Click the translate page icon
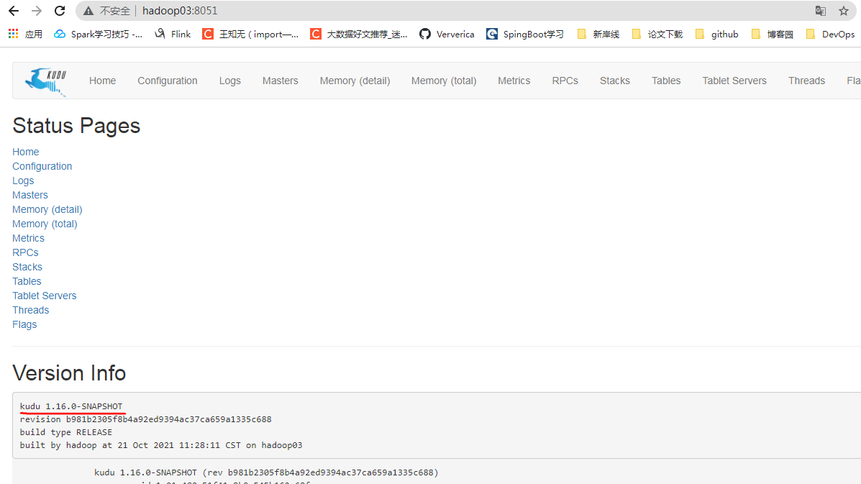Screen dimensions: 861x484 pos(821,11)
